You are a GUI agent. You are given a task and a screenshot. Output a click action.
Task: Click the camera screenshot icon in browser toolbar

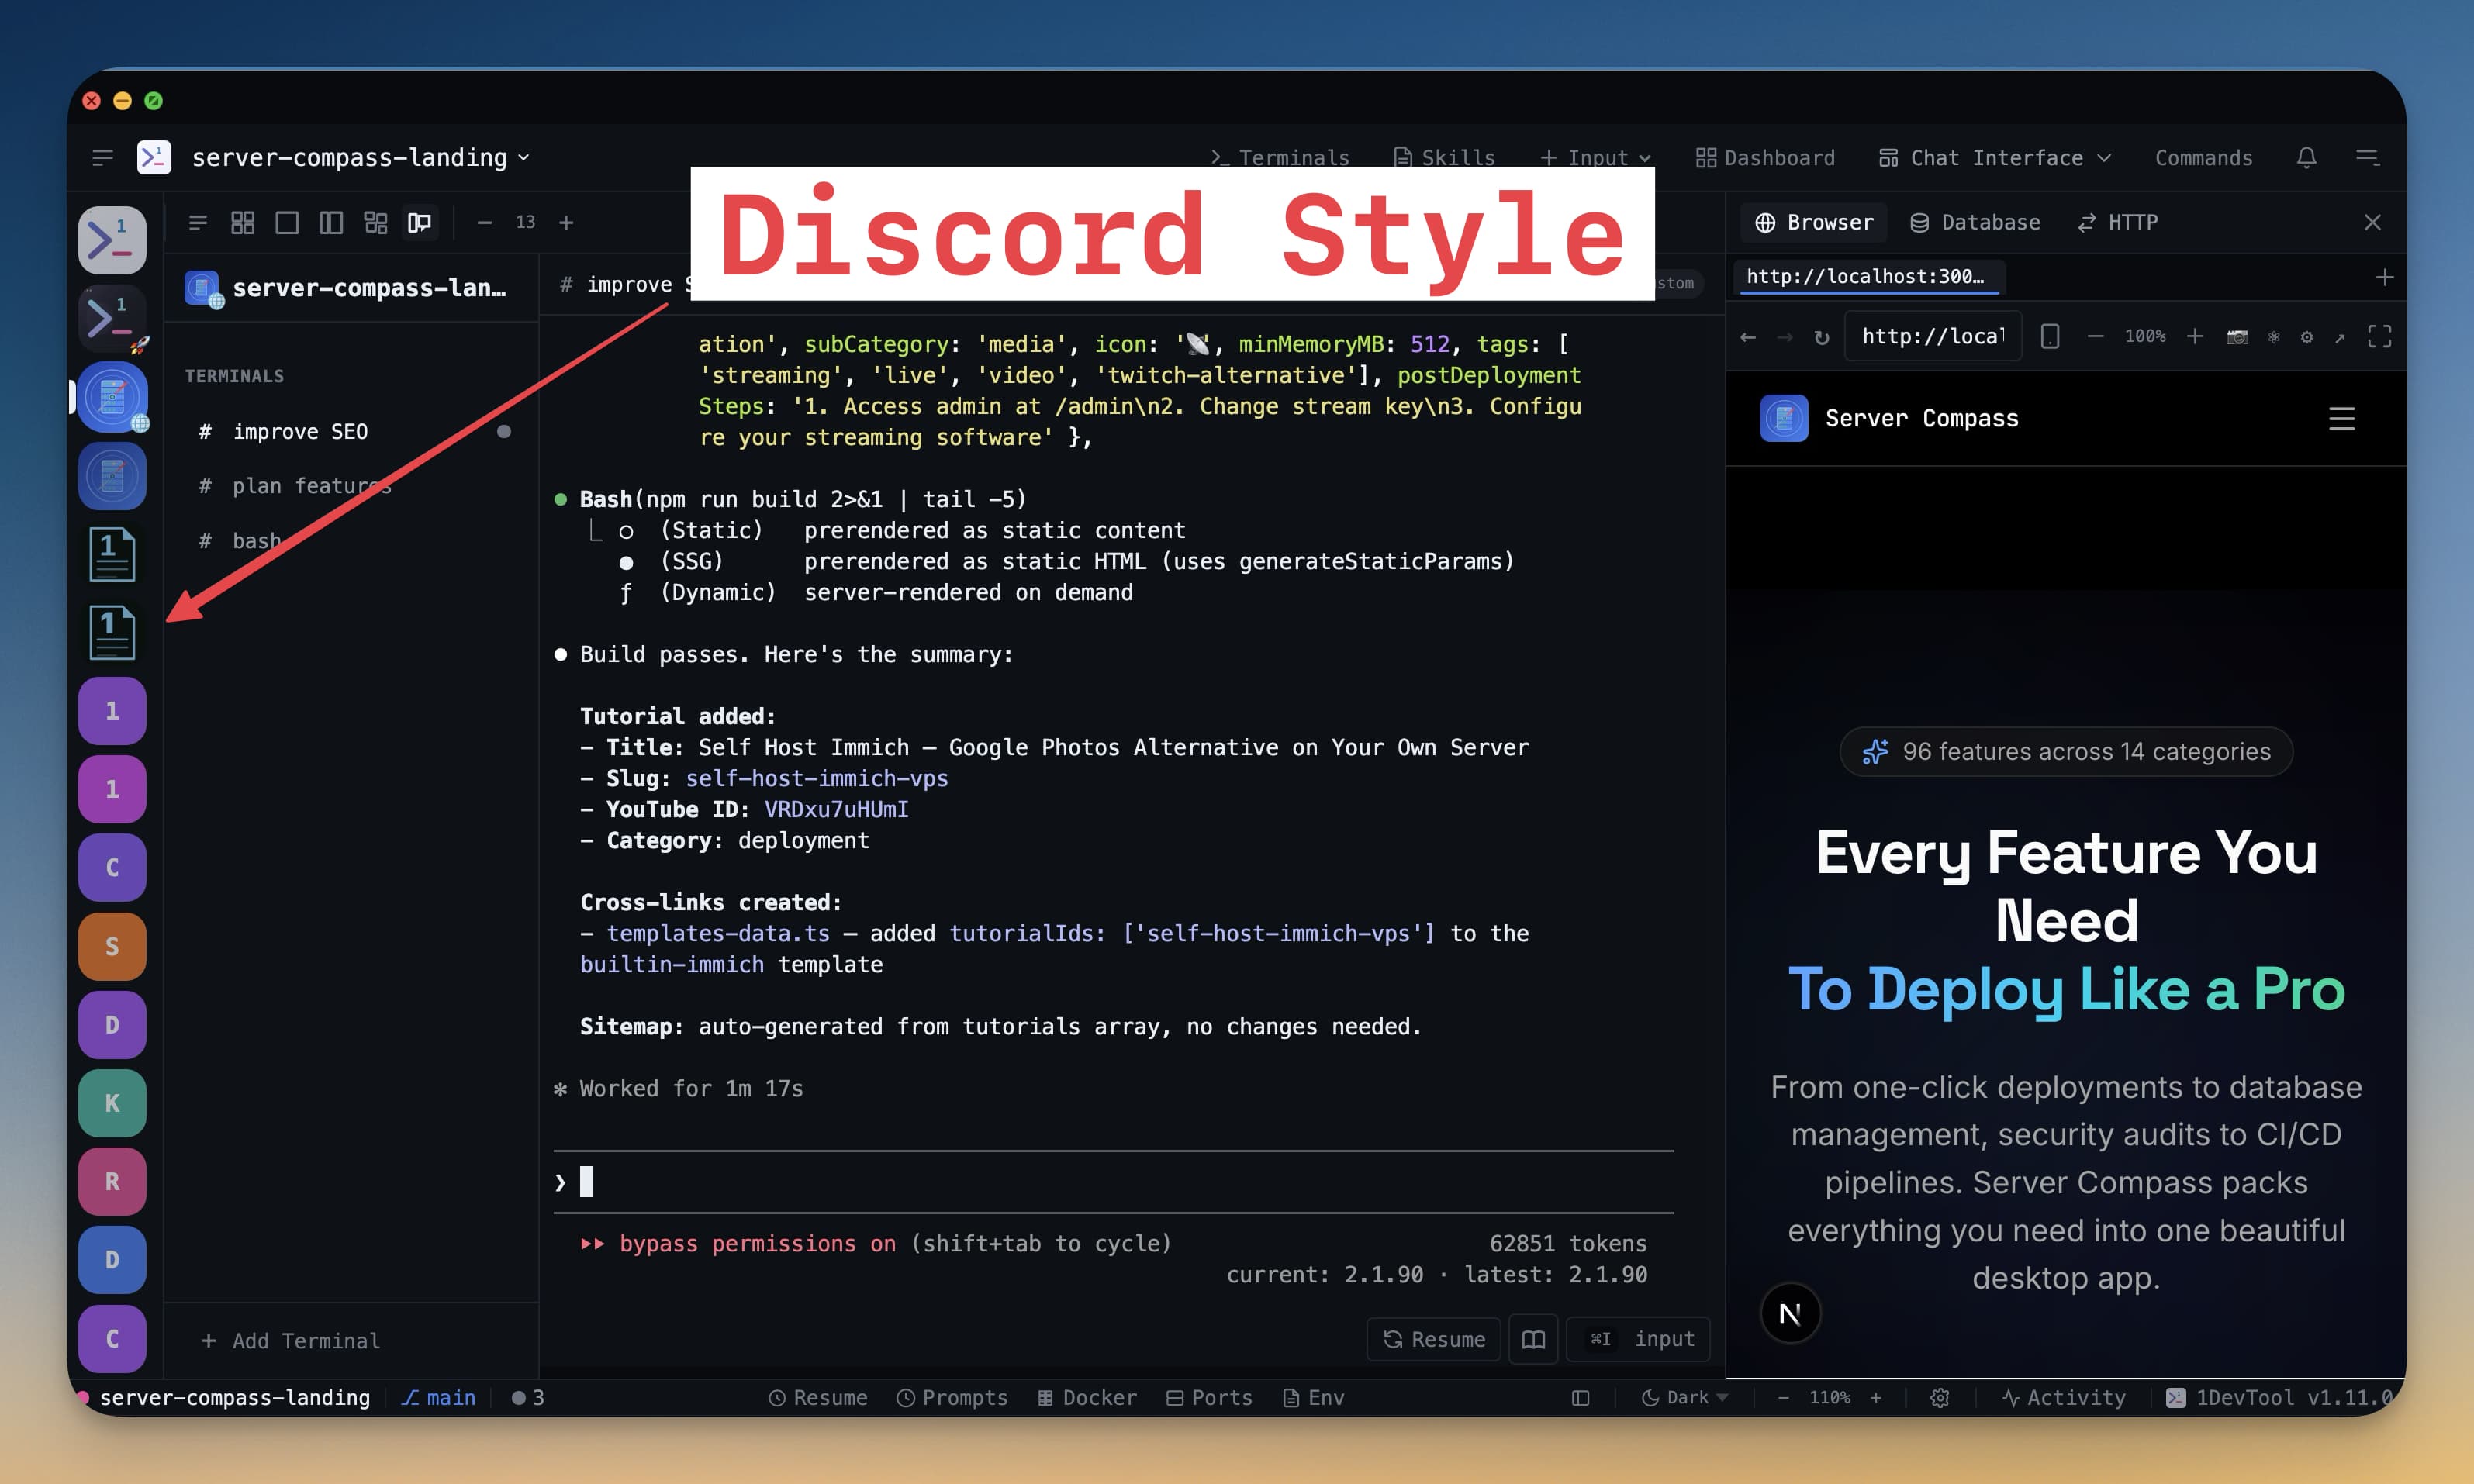[2237, 337]
